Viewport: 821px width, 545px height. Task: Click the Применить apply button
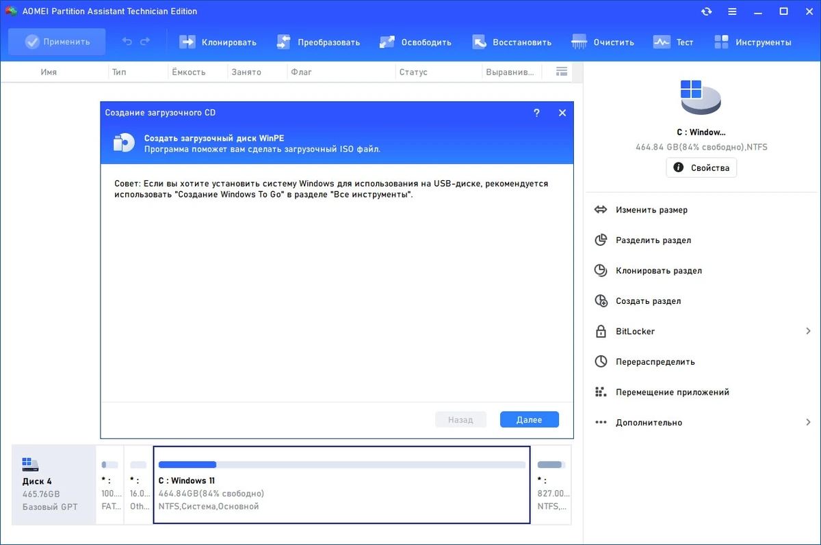point(57,42)
